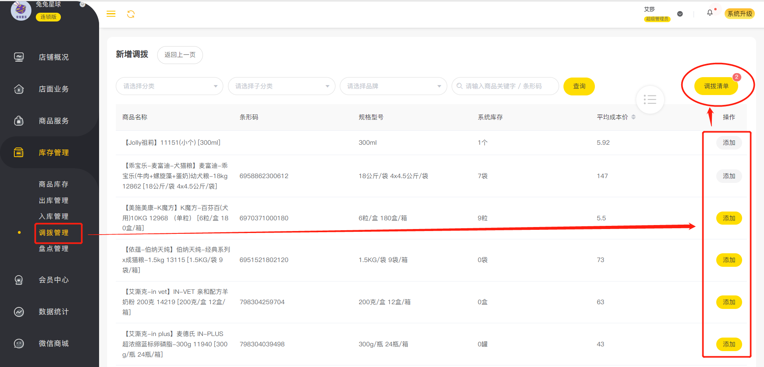Open the 请选择分类 dropdown
Image resolution: width=764 pixels, height=367 pixels.
click(170, 86)
